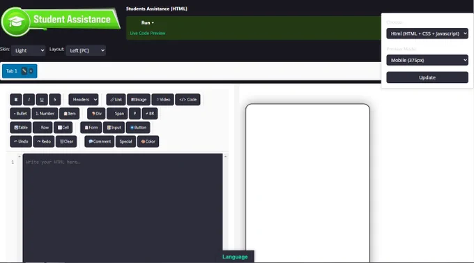Redo the last edit

[44, 142]
